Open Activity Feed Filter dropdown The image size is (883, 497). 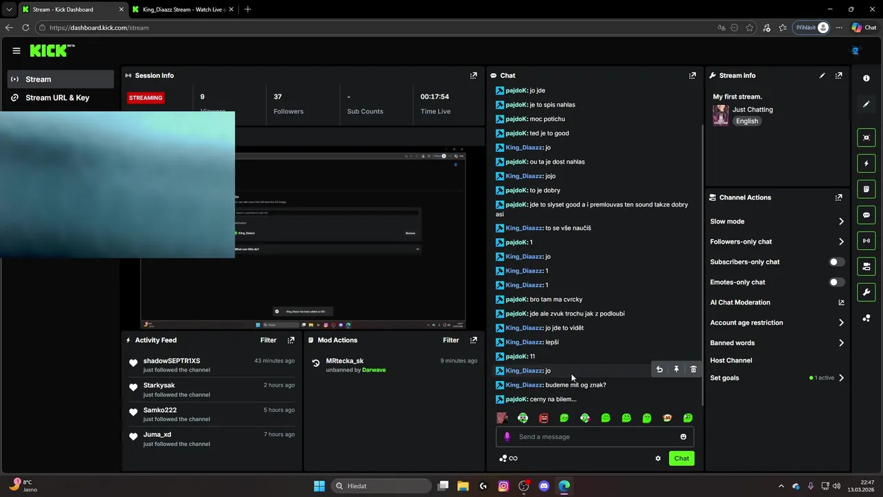click(x=268, y=340)
